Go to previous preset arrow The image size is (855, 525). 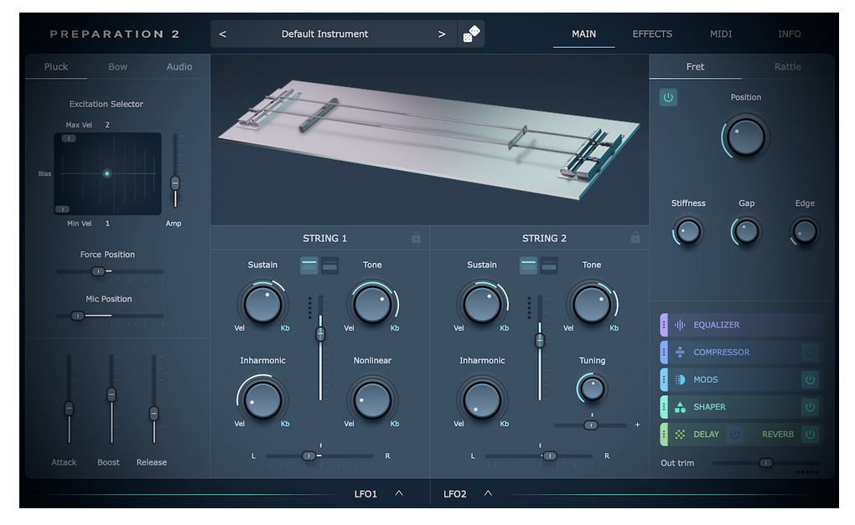click(x=222, y=33)
